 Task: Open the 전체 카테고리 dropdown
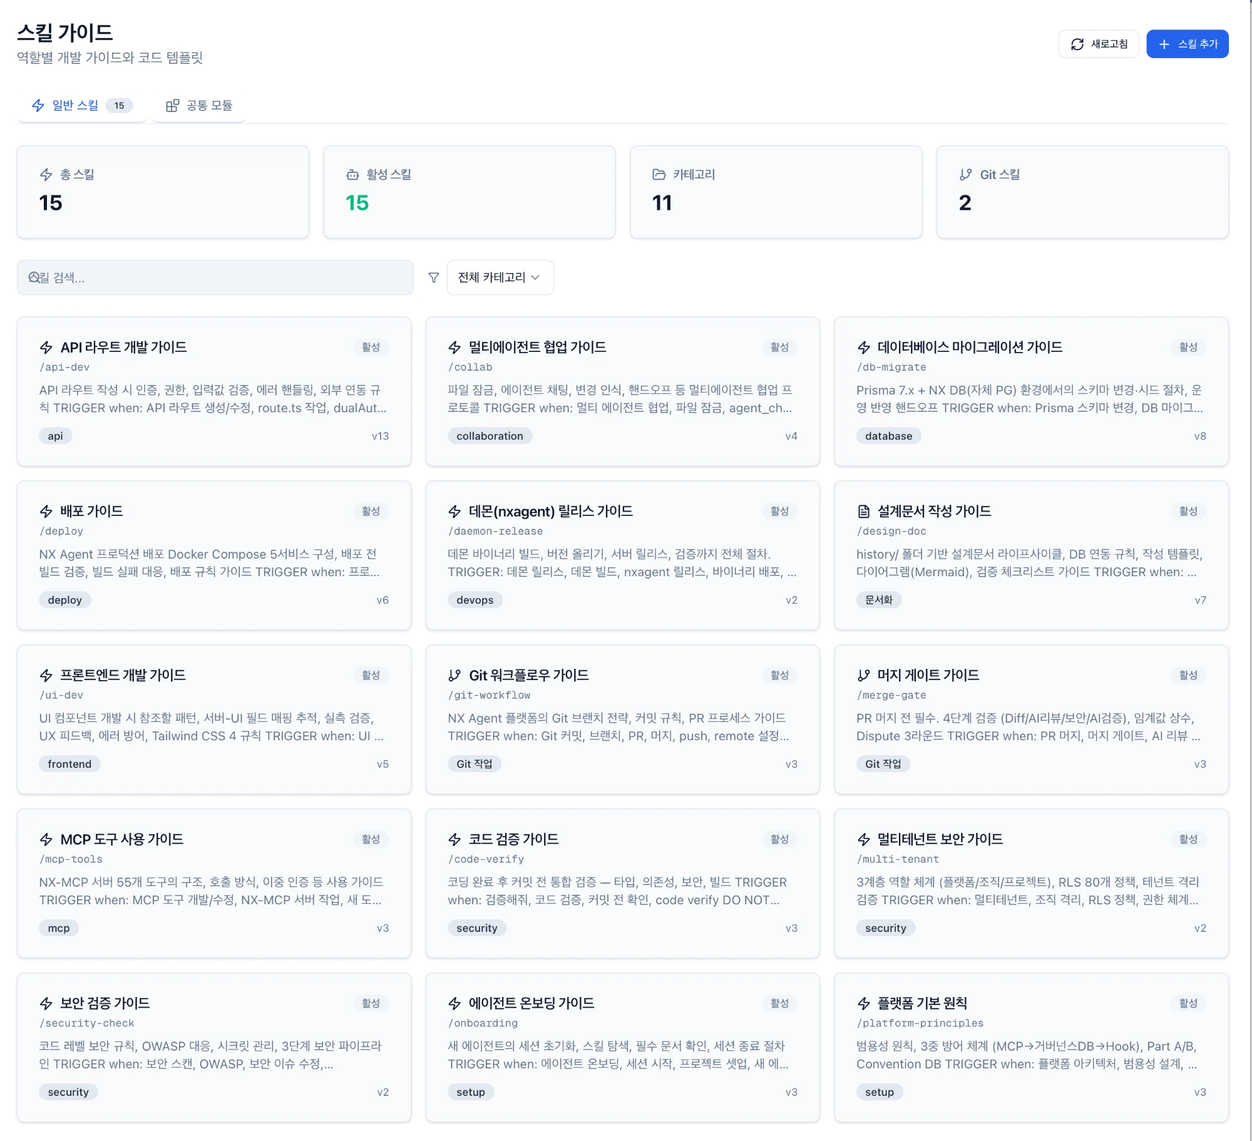click(500, 277)
